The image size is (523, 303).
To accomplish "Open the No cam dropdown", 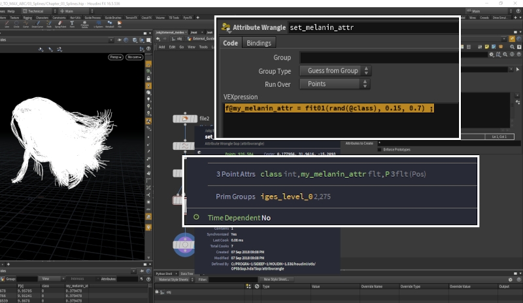I will click(x=135, y=58).
